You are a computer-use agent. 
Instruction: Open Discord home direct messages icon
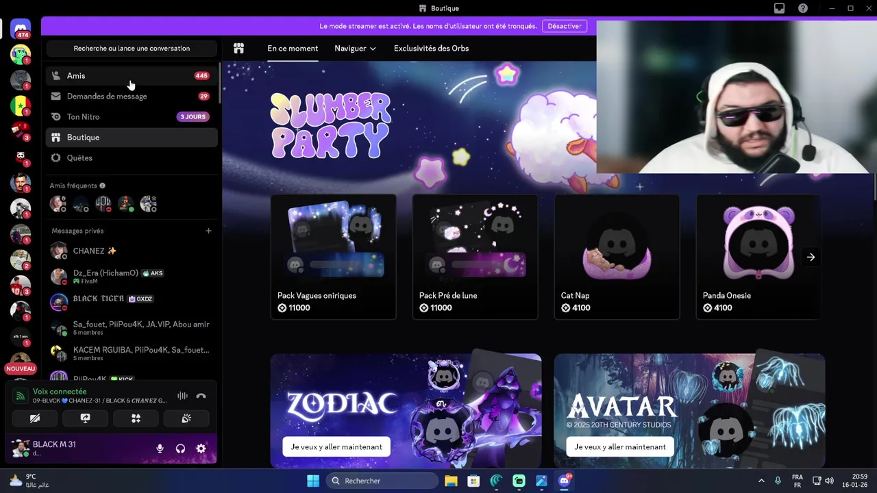(x=21, y=28)
